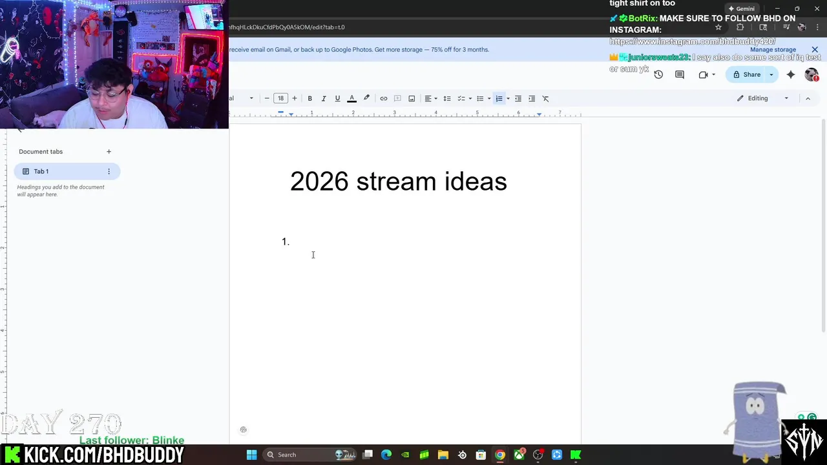This screenshot has width=827, height=465.
Task: Select Tab 1 in document tabs
Action: (67, 171)
